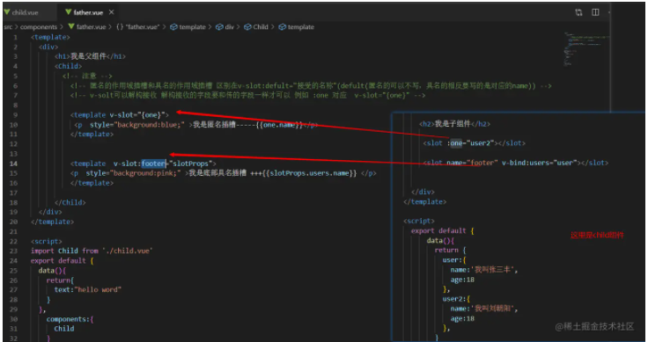Jump via the code minimap preview
This screenshot has width=648, height=342.
pos(587,48)
